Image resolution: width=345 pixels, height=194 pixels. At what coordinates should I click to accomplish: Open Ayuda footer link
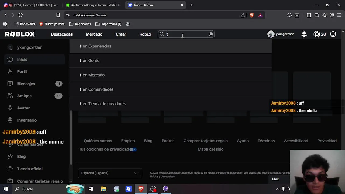243,141
